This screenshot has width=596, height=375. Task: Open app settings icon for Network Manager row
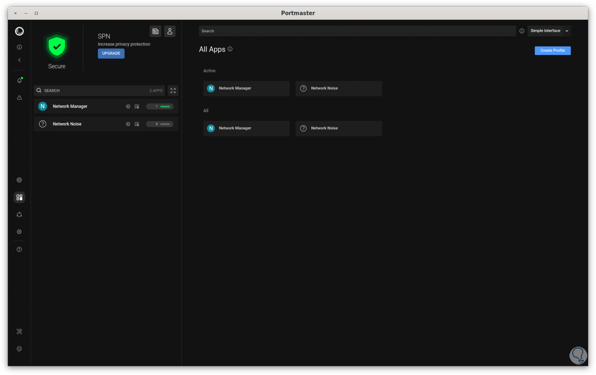(137, 106)
